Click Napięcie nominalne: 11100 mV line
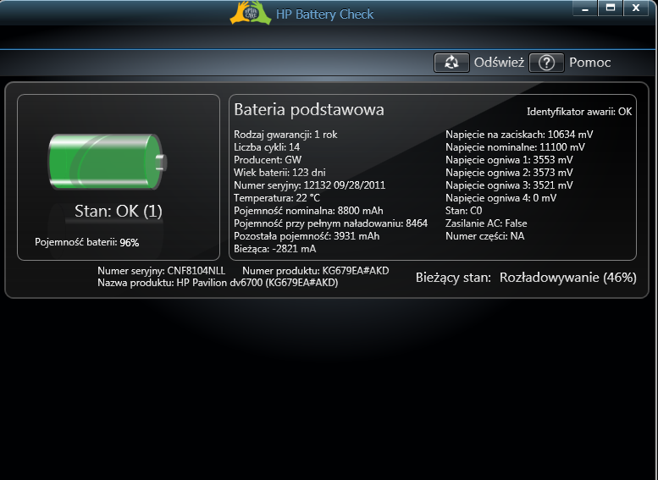 [x=515, y=146]
